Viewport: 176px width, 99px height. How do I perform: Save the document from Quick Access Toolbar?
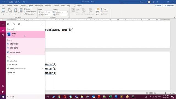point(16,2)
